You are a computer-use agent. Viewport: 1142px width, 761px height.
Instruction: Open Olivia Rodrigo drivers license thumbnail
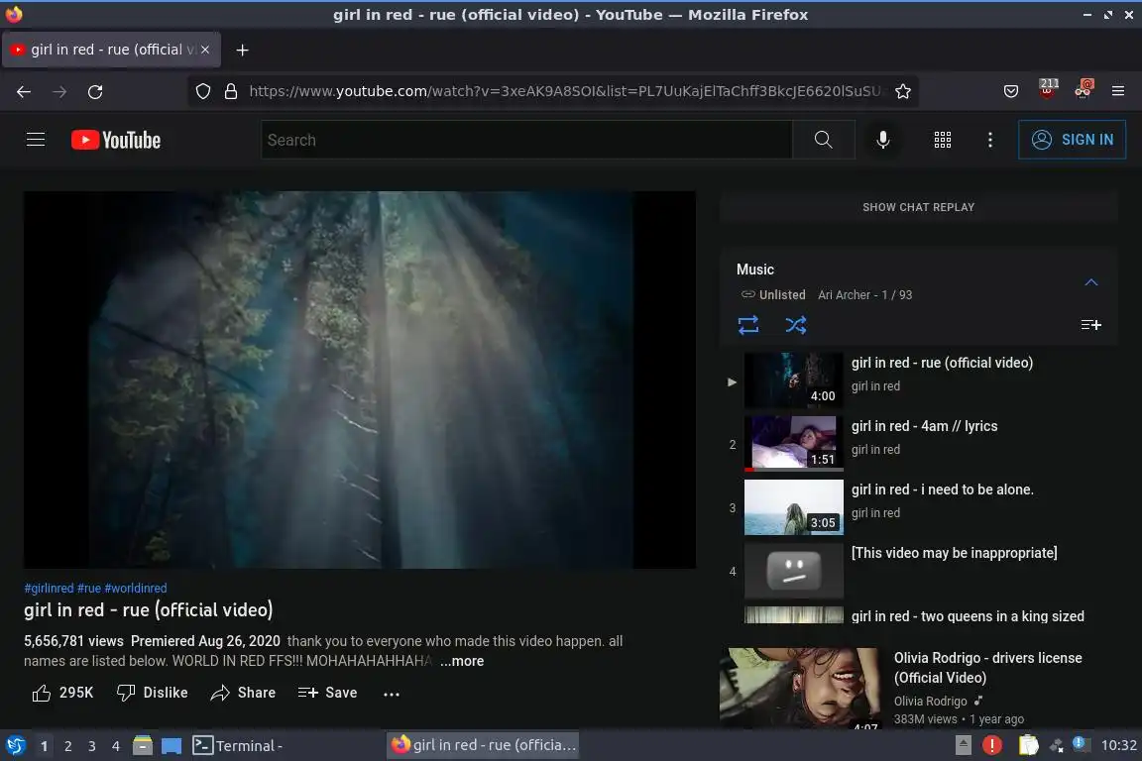coord(800,688)
